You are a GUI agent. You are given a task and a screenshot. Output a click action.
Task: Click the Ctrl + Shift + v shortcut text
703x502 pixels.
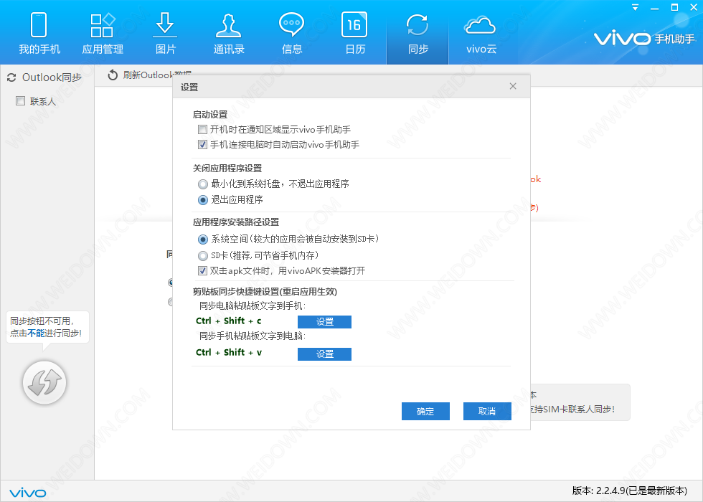tap(229, 352)
